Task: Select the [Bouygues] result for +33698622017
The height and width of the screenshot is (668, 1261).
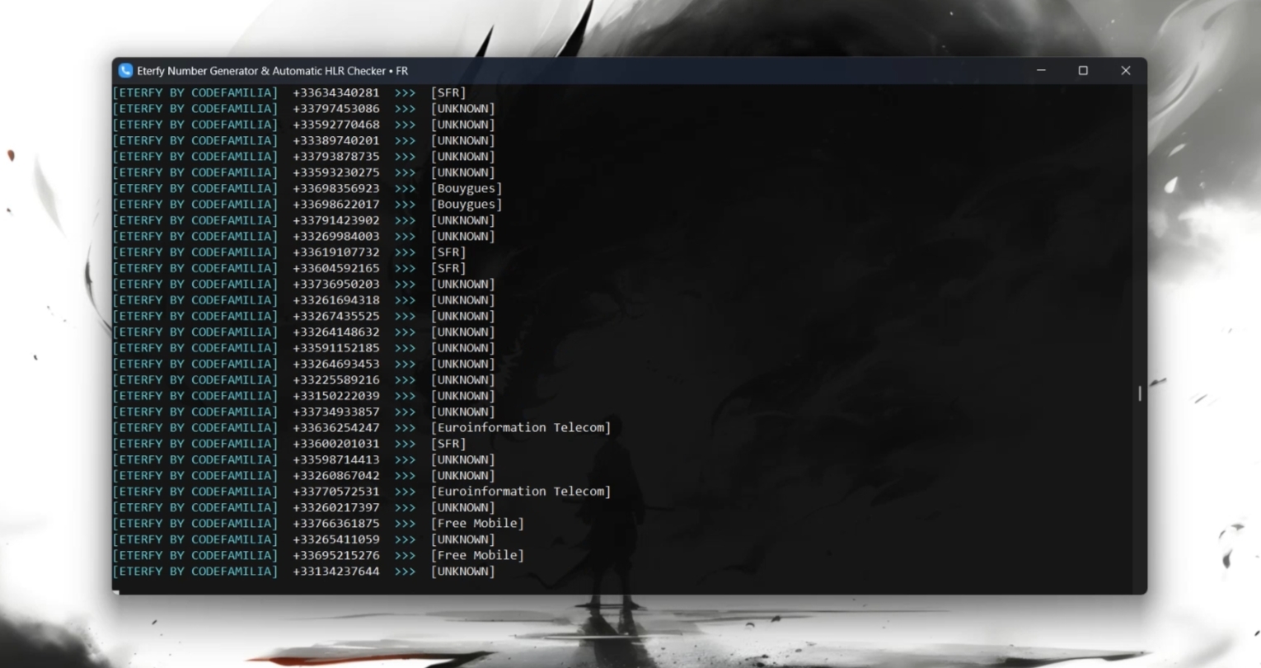Action: coord(466,205)
